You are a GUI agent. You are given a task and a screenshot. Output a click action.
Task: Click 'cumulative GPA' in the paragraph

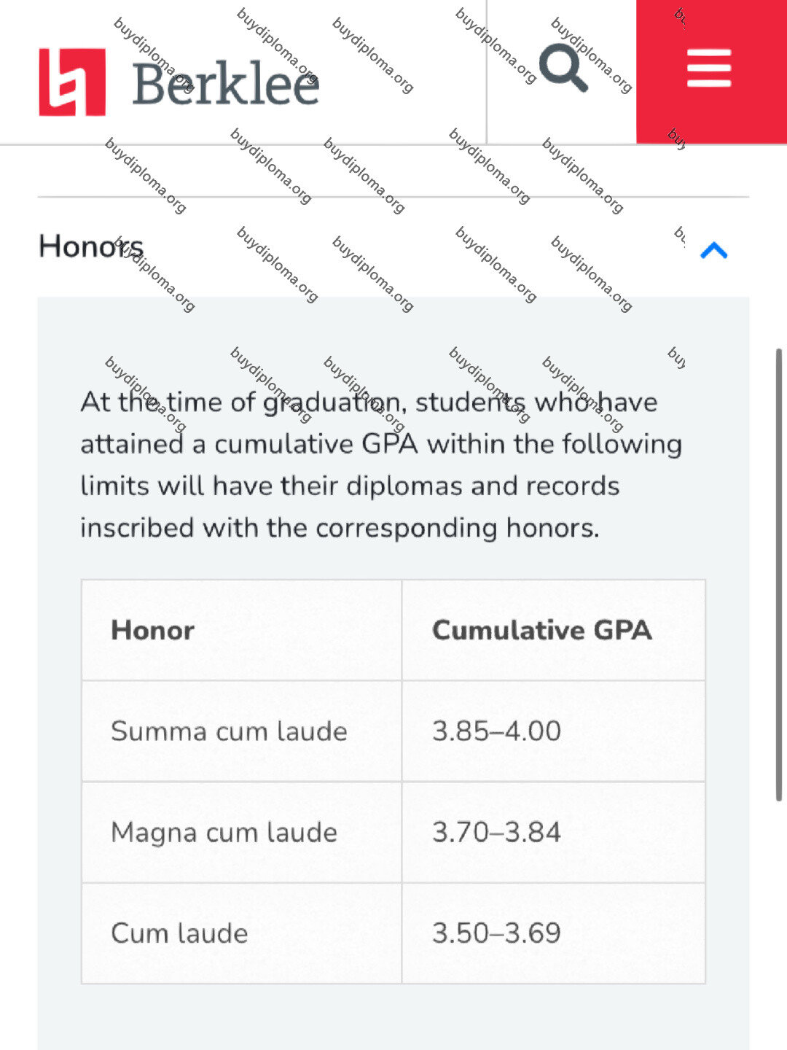tap(316, 444)
